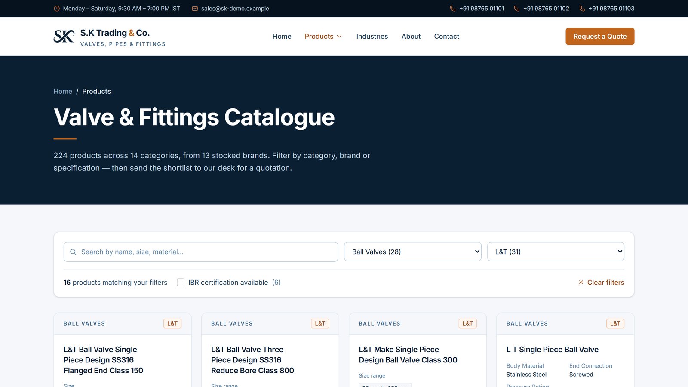Screen dimensions: 688x387
Task: Click the Stainless Steel body material value
Action: pos(526,375)
